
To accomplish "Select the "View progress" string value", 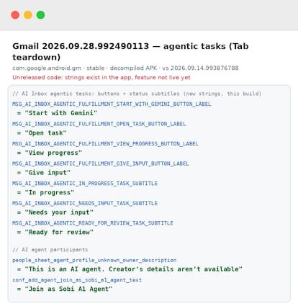I will [x=53, y=153].
